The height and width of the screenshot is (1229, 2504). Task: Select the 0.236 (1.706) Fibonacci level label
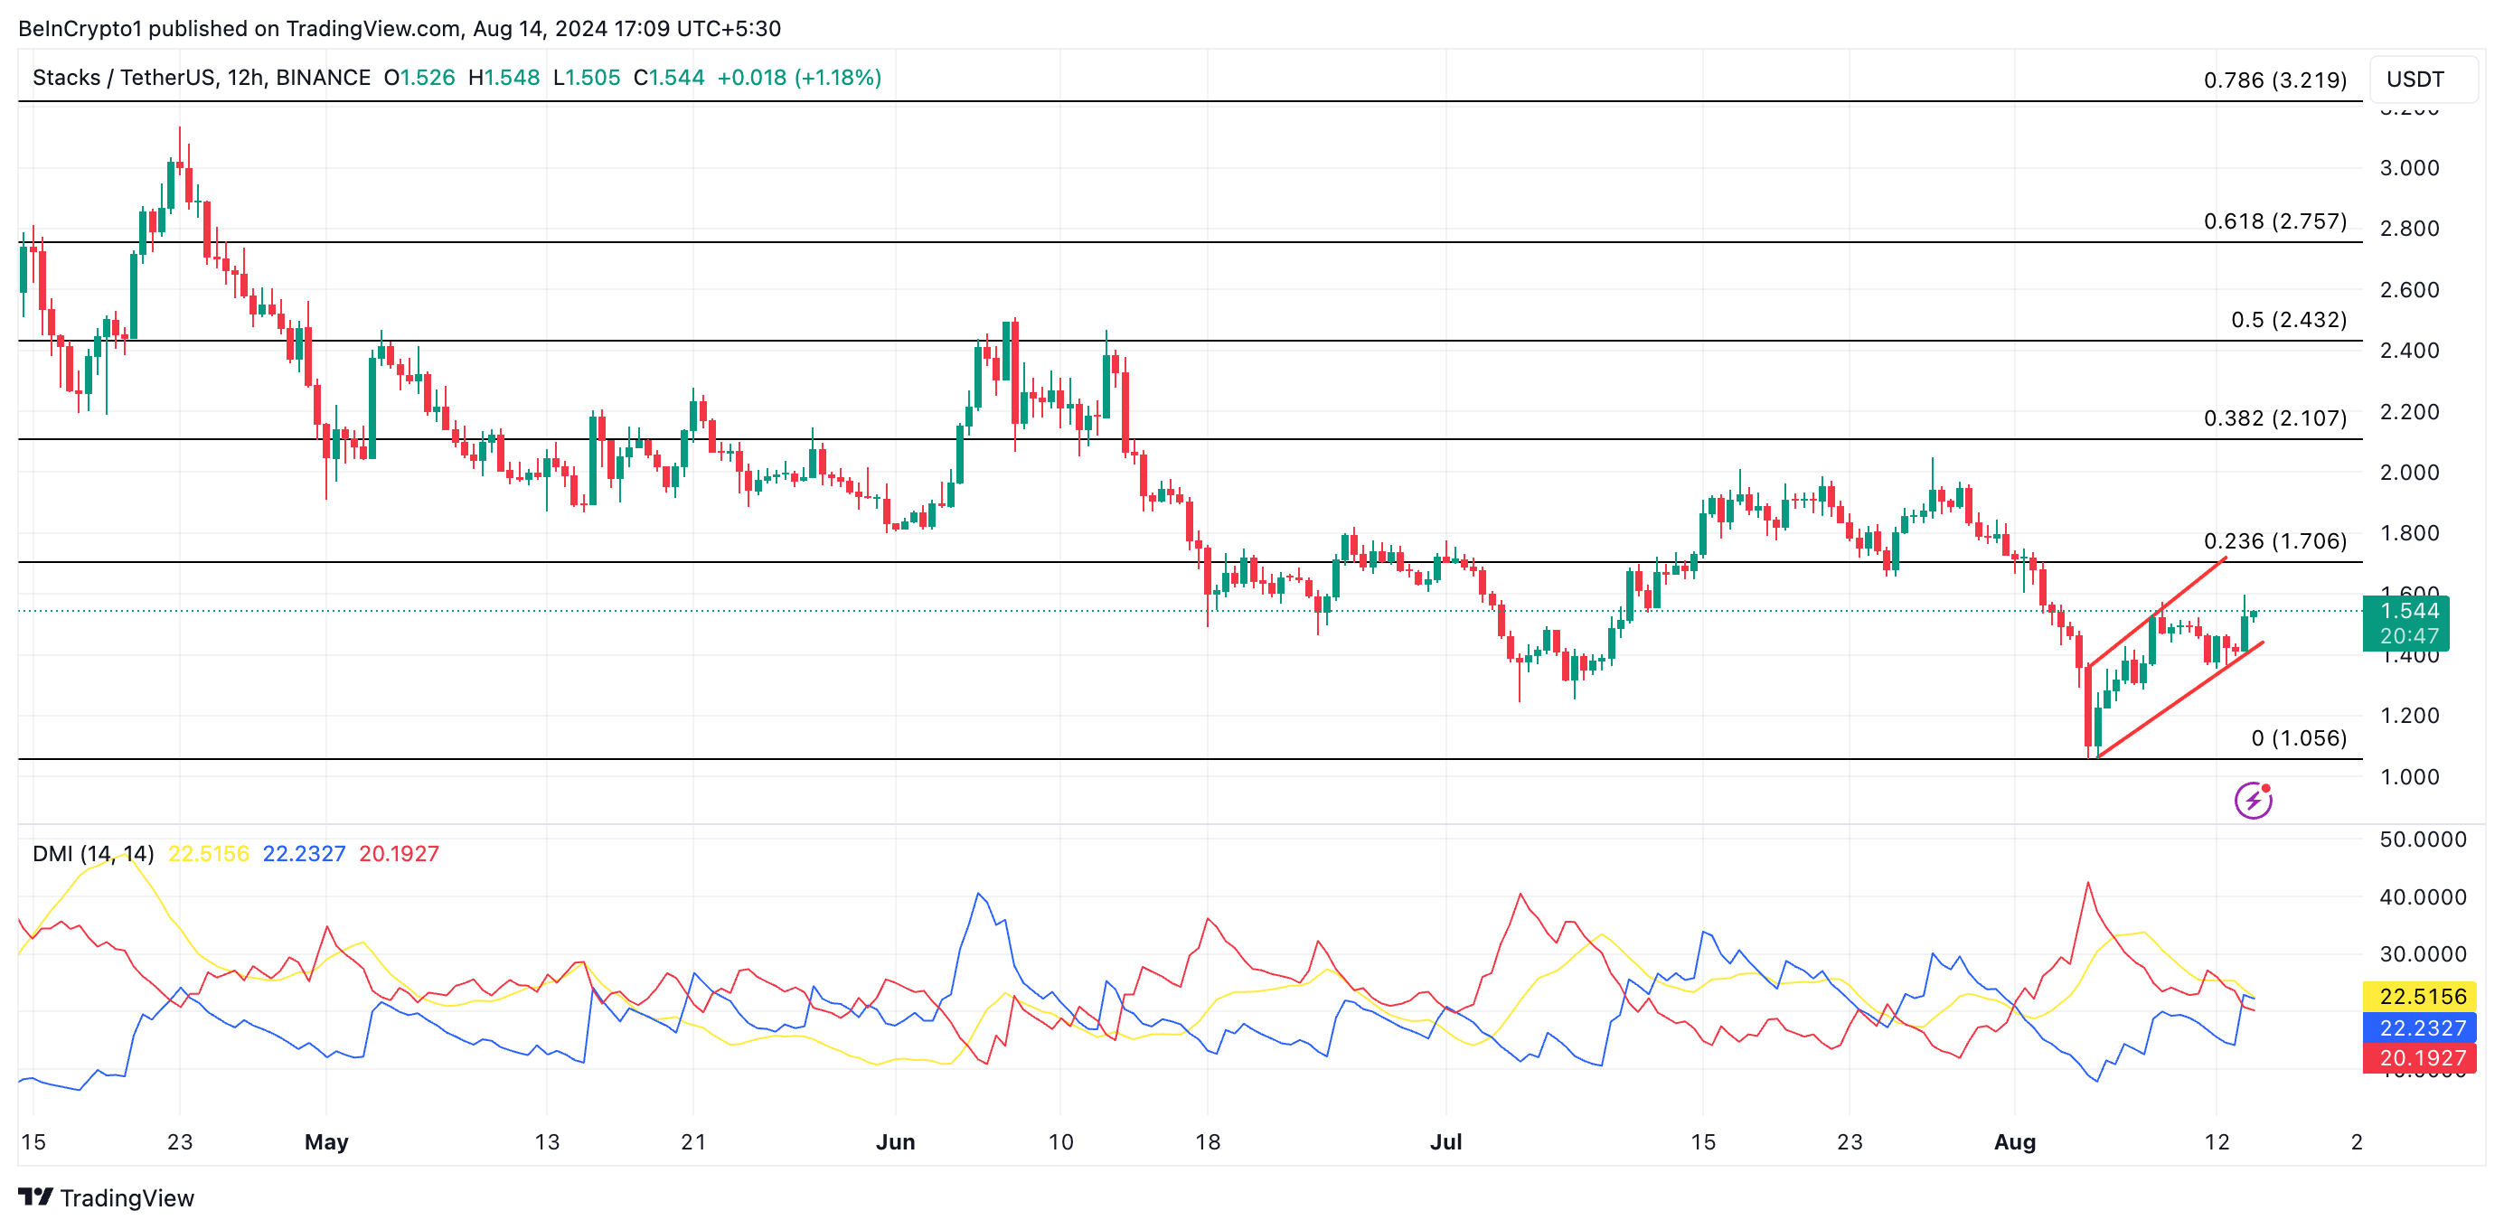(2273, 541)
